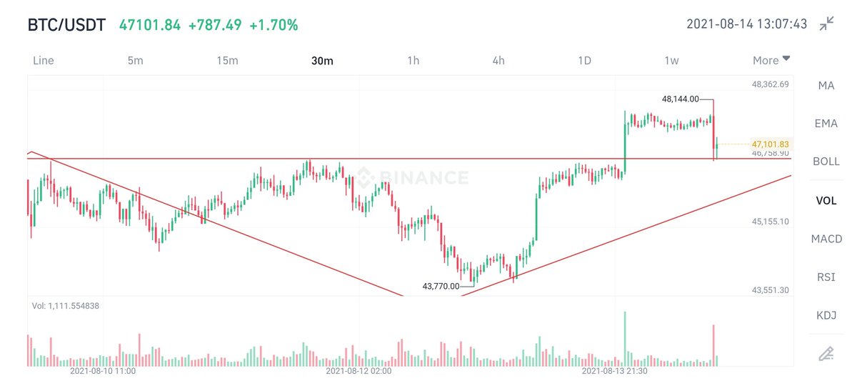Switch to the Line chart view
The width and height of the screenshot is (857, 386).
pyautogui.click(x=44, y=61)
